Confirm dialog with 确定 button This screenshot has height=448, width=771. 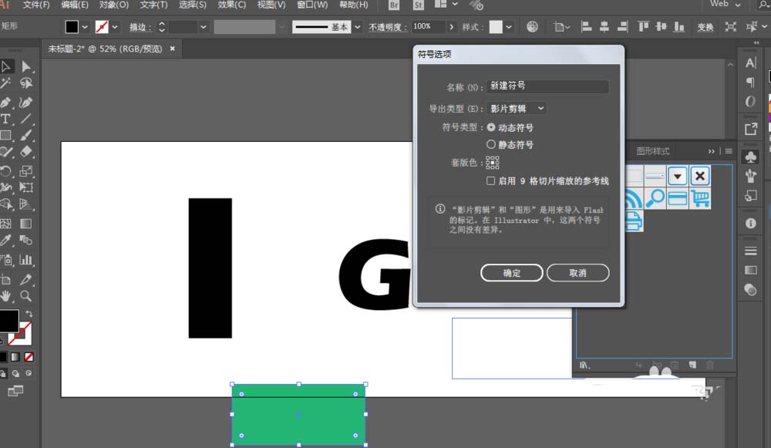[x=511, y=273]
